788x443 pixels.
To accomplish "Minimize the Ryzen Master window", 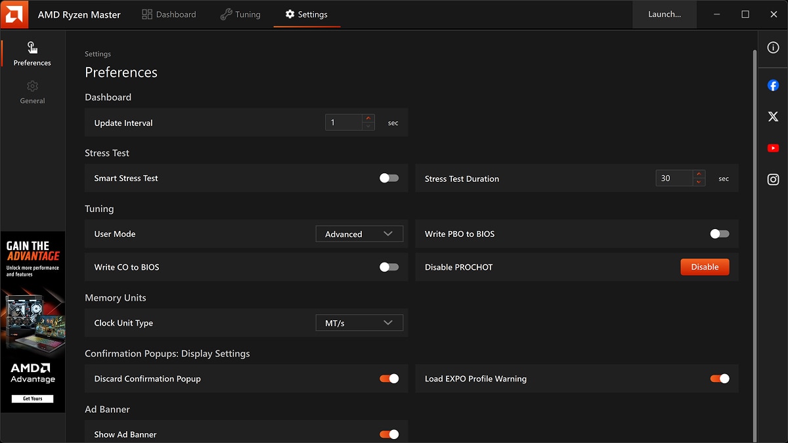I will point(717,14).
